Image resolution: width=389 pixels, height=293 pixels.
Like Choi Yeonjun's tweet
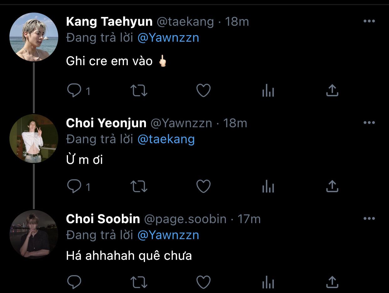tap(203, 187)
